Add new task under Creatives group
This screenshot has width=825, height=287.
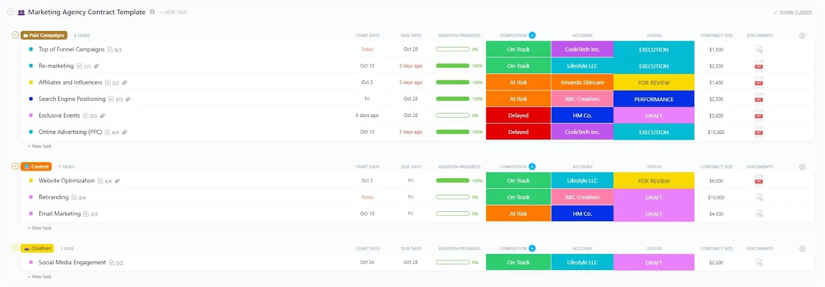pos(40,277)
